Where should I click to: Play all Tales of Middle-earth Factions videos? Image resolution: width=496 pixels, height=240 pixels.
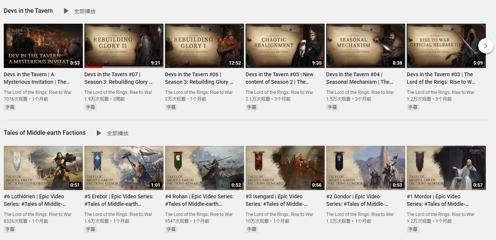112,133
